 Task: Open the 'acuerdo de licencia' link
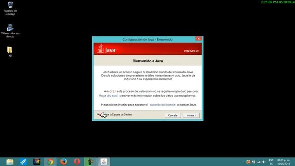163,105
